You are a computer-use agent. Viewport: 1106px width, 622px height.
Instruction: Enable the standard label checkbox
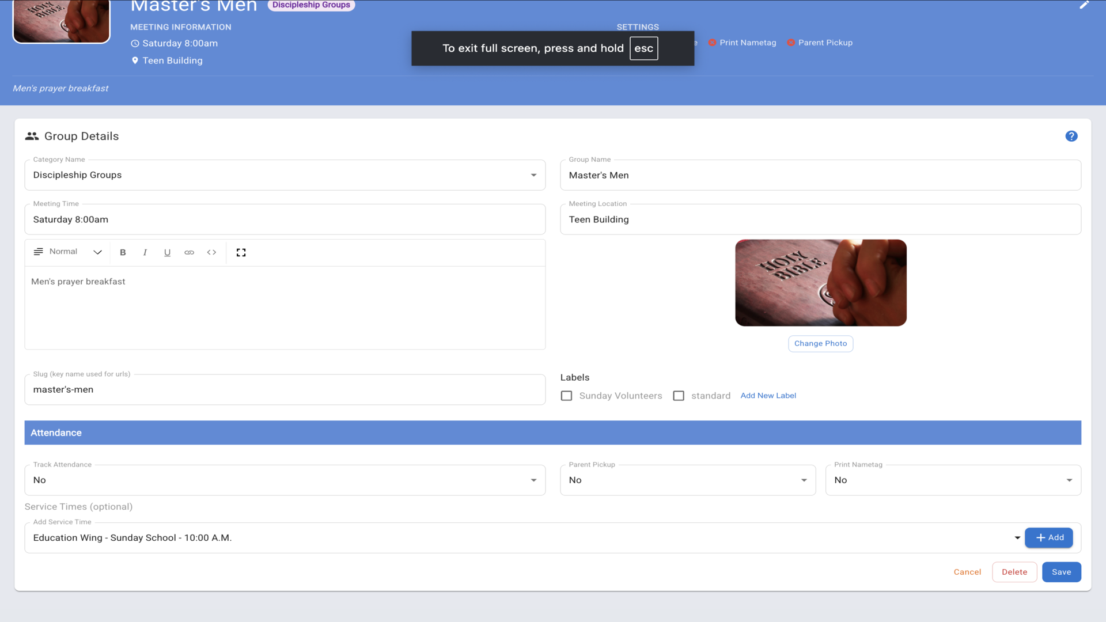tap(679, 396)
